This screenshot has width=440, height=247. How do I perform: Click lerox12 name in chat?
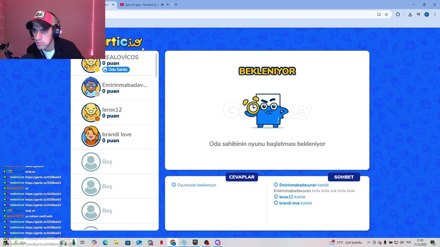pyautogui.click(x=286, y=197)
